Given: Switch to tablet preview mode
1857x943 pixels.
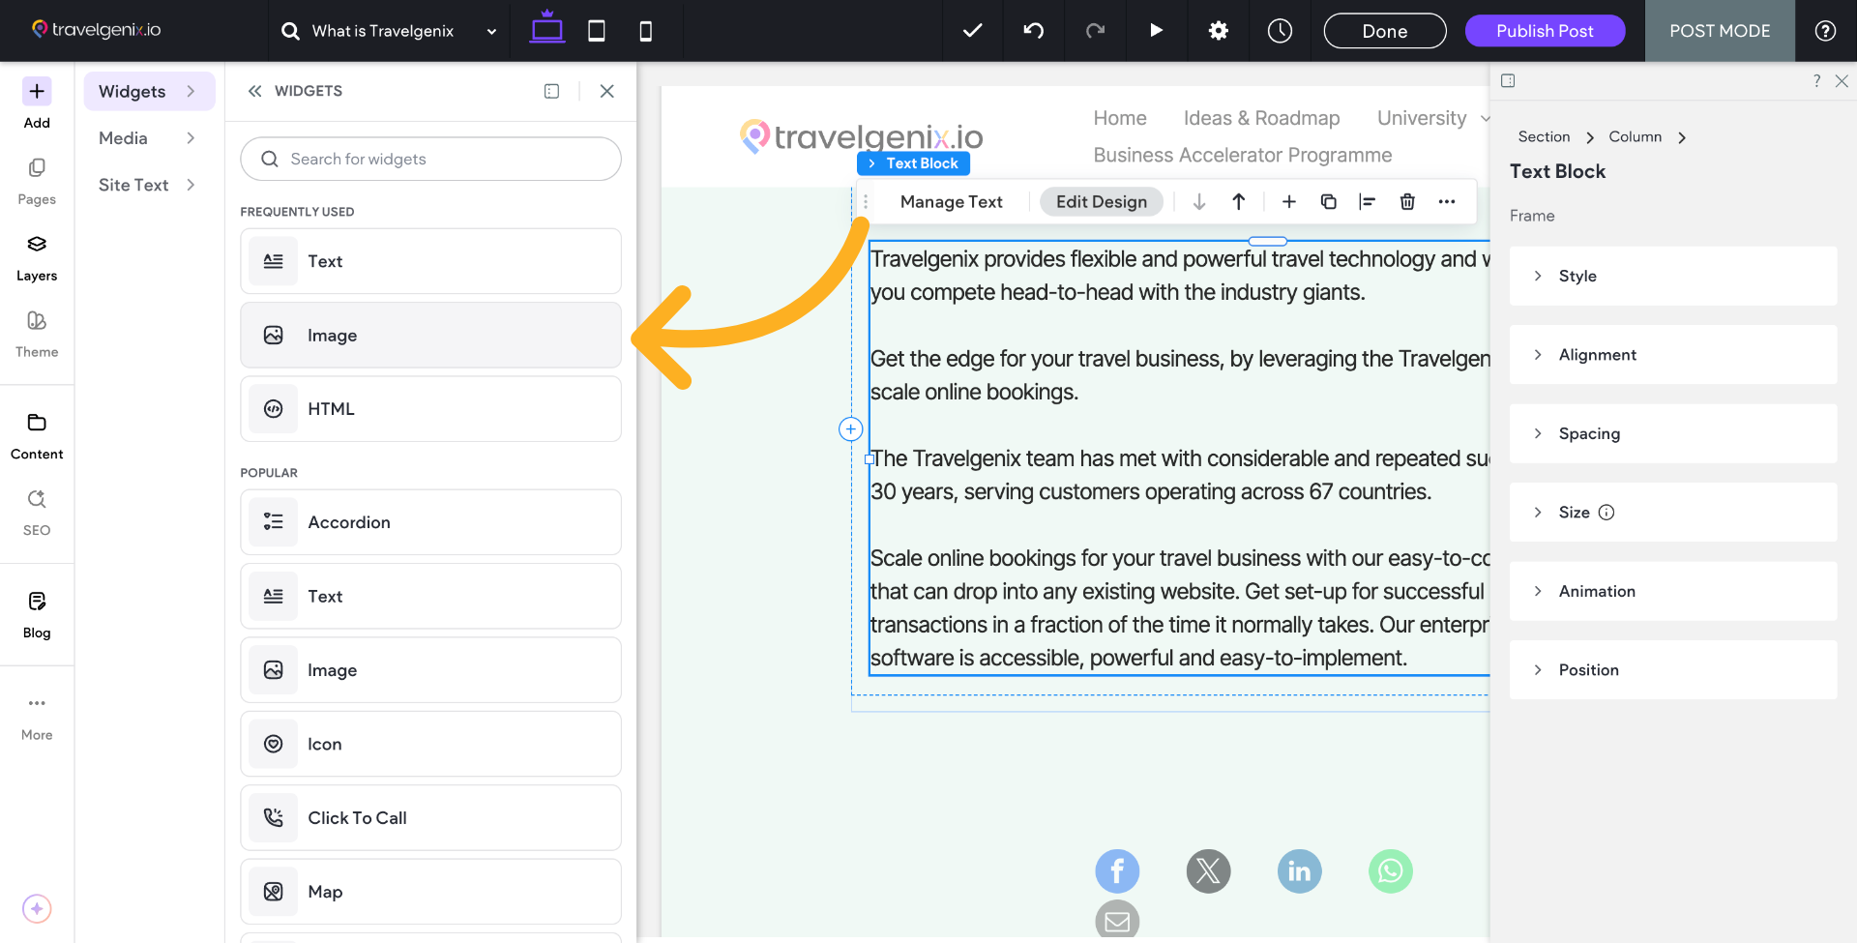Looking at the screenshot, I should point(596,30).
